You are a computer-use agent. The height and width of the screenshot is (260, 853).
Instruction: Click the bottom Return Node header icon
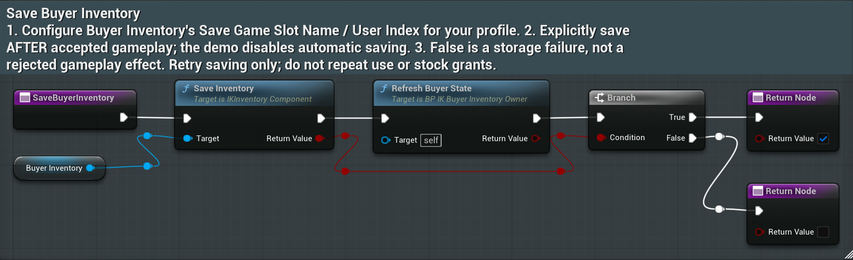click(x=758, y=191)
